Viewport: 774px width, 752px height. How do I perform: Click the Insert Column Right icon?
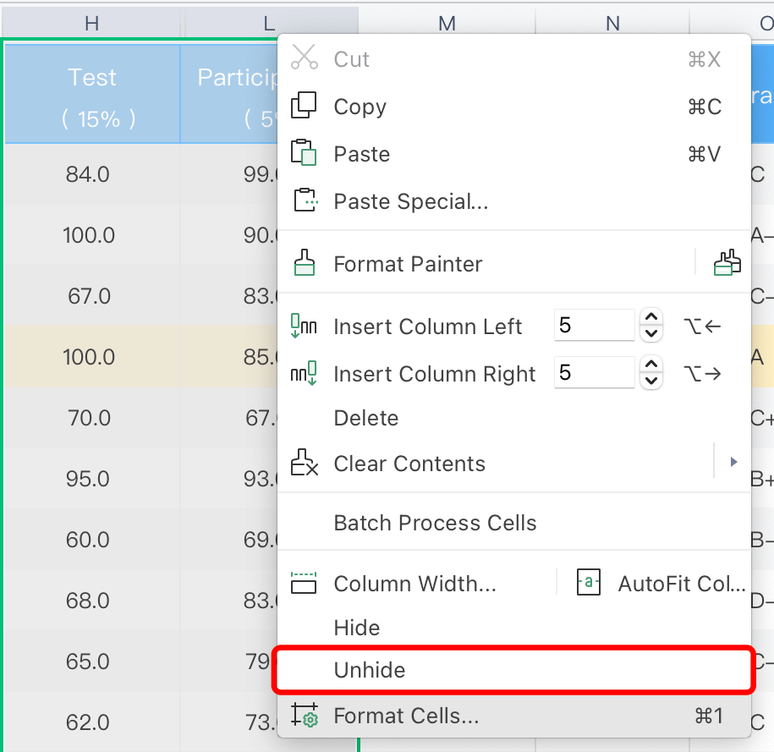(x=304, y=374)
